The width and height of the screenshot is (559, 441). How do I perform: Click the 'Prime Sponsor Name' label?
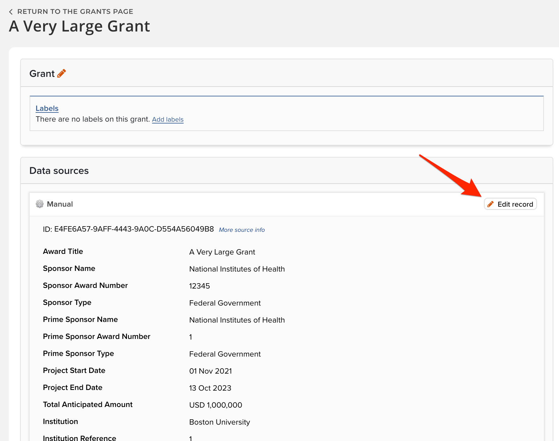(80, 319)
